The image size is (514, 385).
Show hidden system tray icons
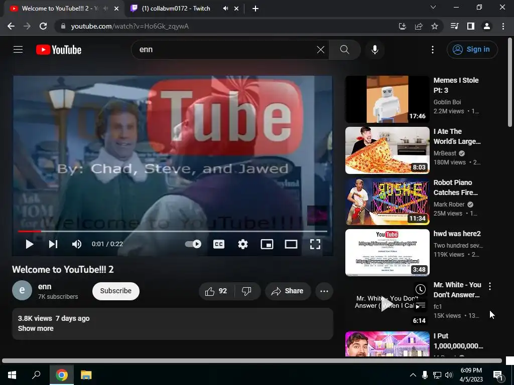(x=413, y=375)
